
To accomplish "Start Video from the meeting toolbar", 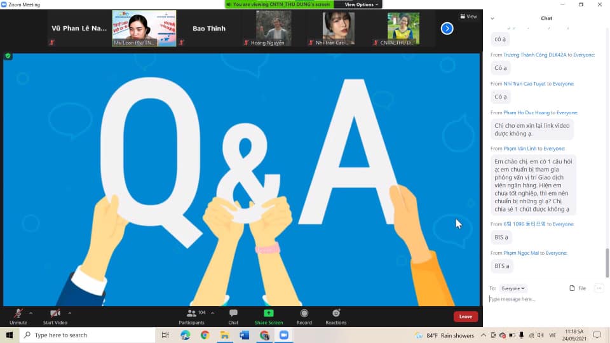I will (x=55, y=316).
